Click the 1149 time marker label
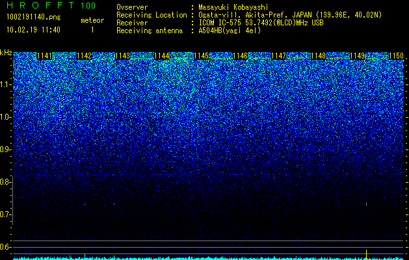409x260 pixels. click(x=358, y=56)
